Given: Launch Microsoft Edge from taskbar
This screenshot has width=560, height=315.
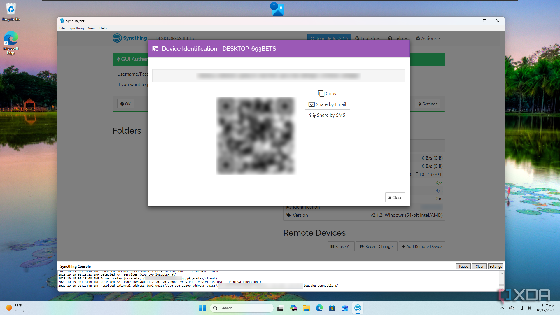Looking at the screenshot, I should [319, 308].
